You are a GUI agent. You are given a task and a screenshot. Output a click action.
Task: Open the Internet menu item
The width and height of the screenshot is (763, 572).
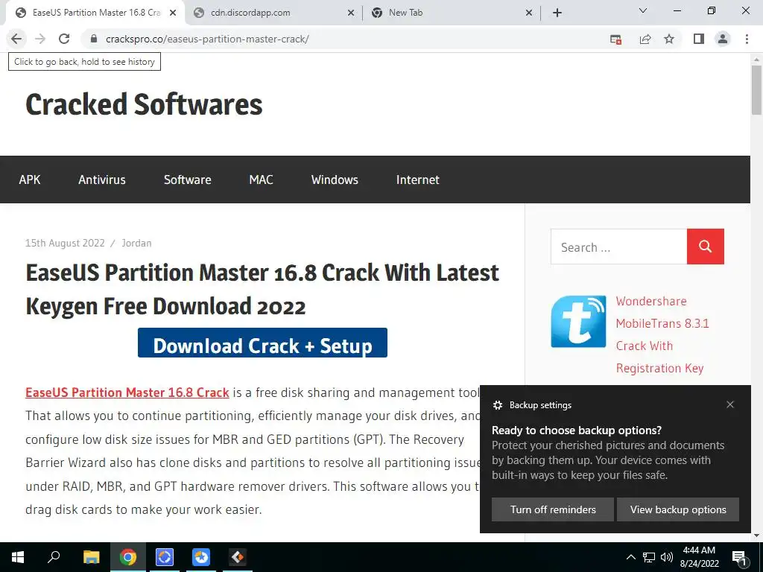[x=417, y=179]
